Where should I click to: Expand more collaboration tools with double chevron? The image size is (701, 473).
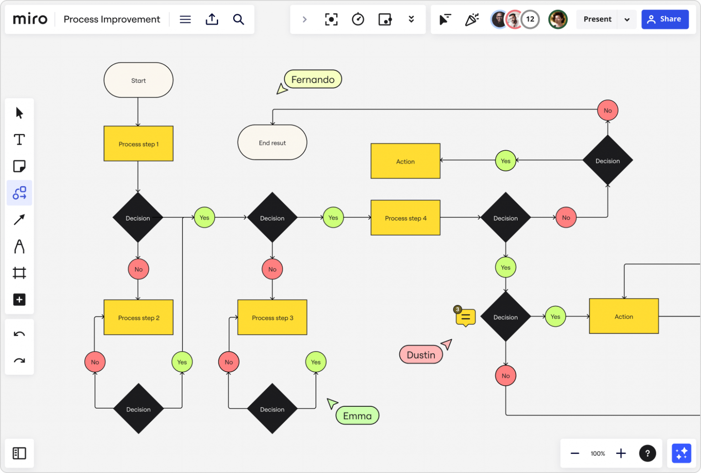[412, 19]
